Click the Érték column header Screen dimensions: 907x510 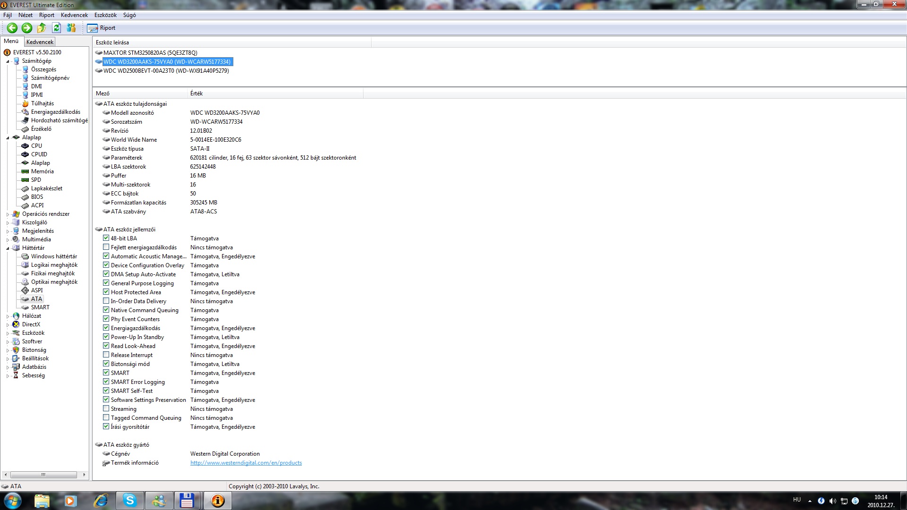275,93
